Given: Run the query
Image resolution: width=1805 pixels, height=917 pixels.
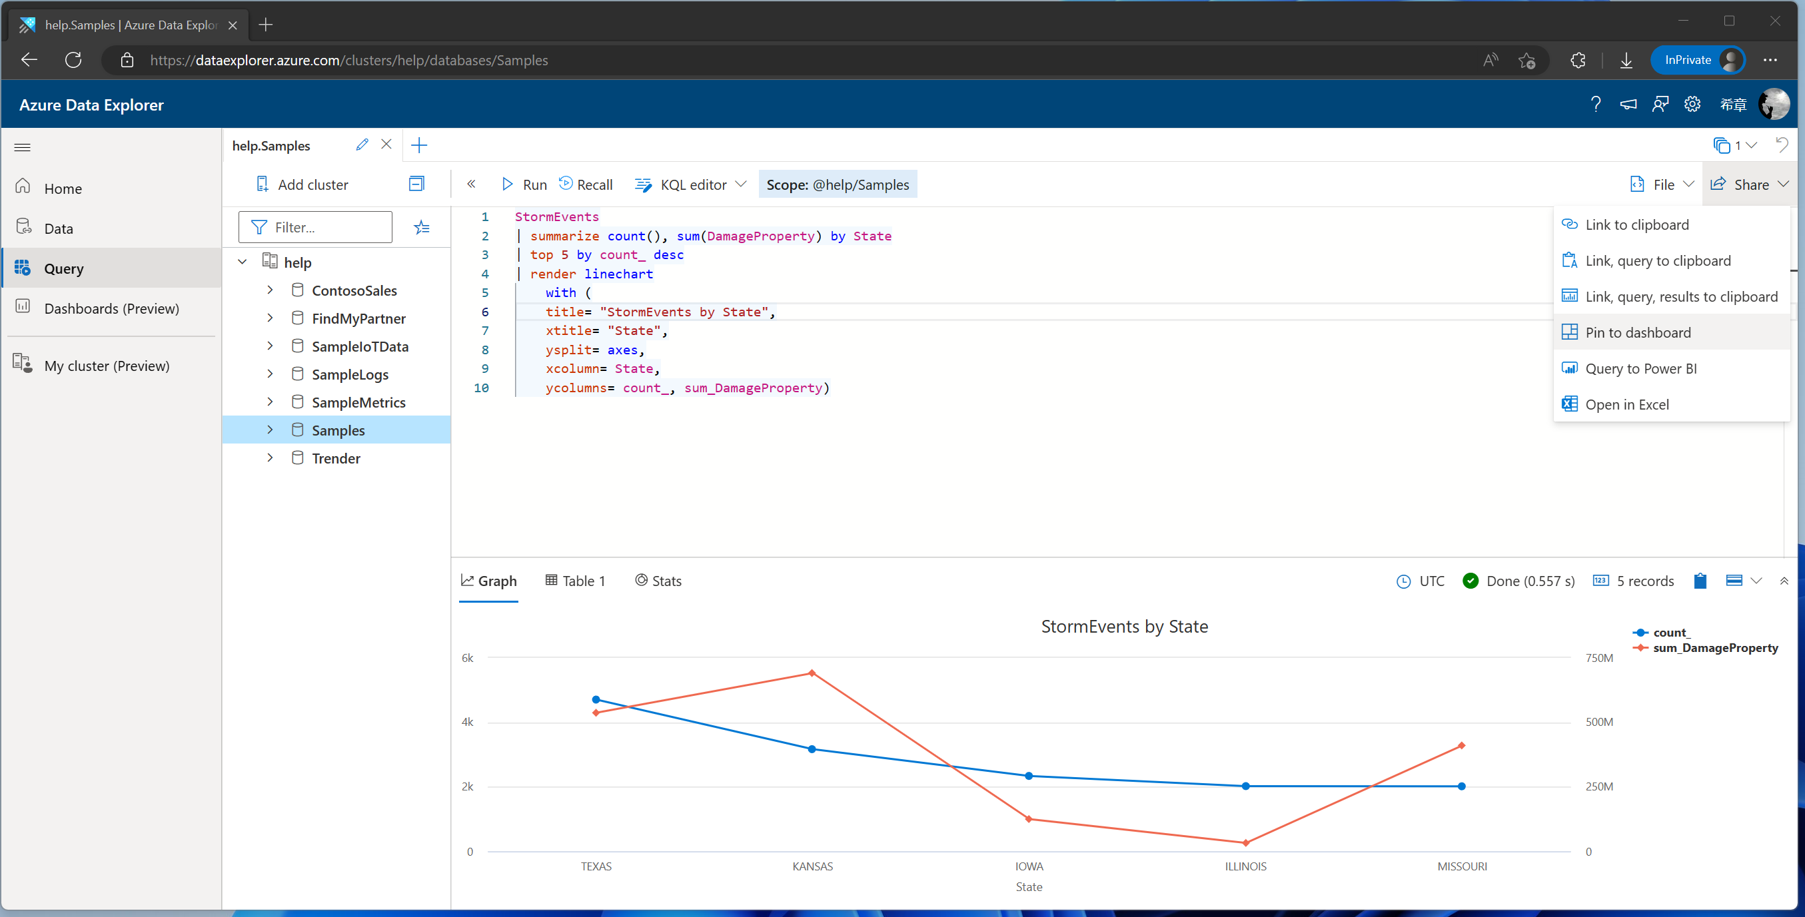Looking at the screenshot, I should tap(524, 184).
